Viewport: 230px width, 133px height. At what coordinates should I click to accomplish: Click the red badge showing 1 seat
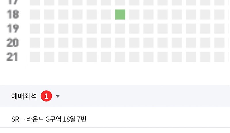pos(46,96)
